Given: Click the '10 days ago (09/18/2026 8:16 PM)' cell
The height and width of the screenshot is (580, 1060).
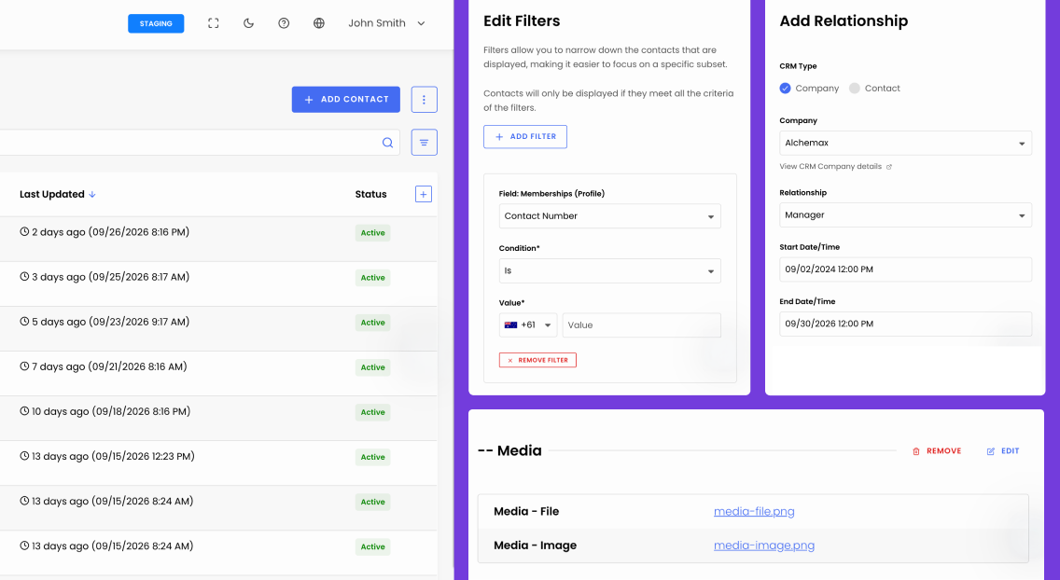Looking at the screenshot, I should coord(105,411).
